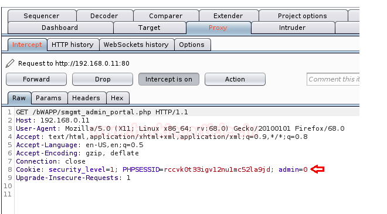
Task: Drop the intercepted request
Action: pyautogui.click(x=103, y=79)
